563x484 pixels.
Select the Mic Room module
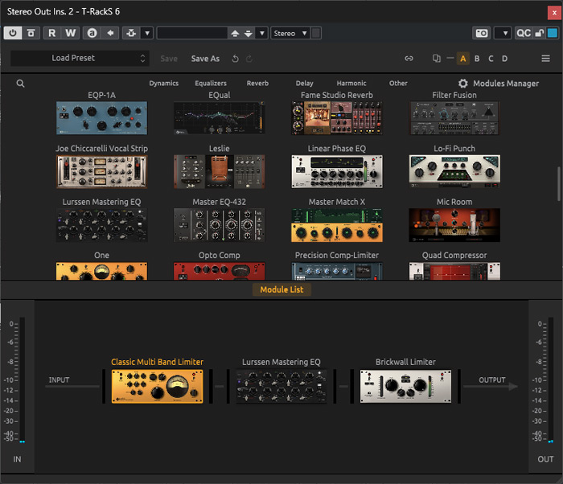454,225
